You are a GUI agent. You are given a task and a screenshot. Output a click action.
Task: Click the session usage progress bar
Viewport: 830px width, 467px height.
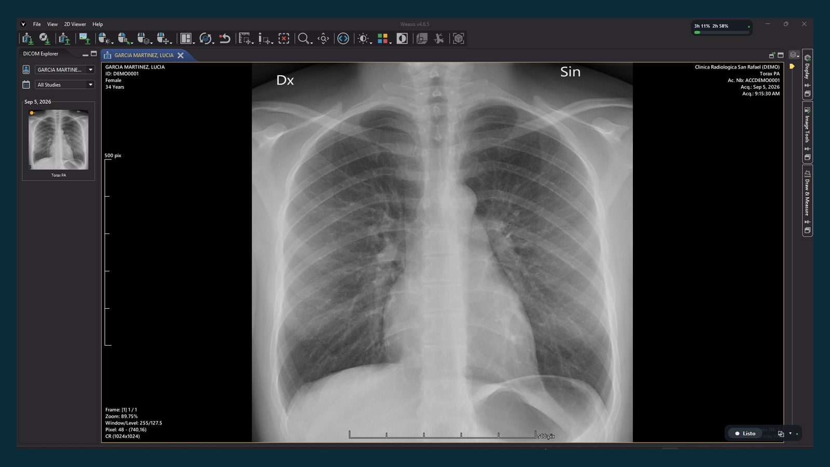click(x=722, y=32)
